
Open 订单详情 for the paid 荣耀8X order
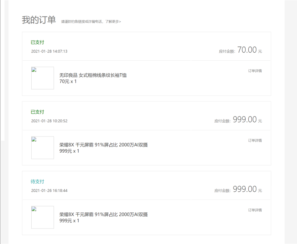point(255,140)
